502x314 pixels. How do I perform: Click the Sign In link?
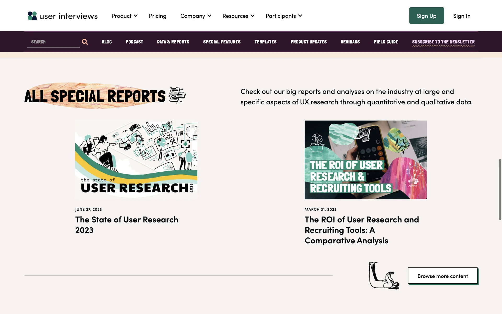[461, 16]
